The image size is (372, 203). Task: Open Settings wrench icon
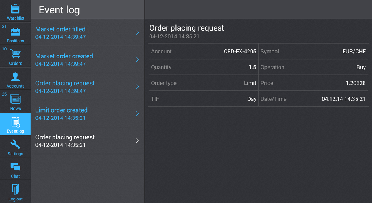point(15,145)
